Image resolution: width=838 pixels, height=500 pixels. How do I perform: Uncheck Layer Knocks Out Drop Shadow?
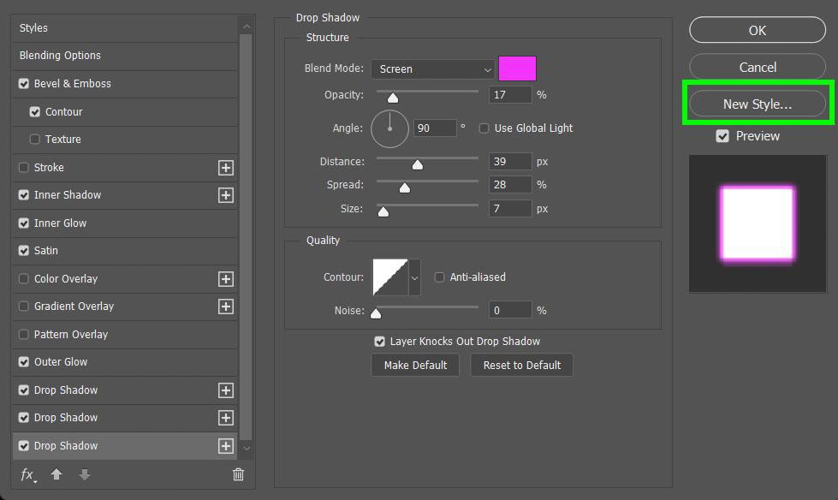[x=379, y=341]
